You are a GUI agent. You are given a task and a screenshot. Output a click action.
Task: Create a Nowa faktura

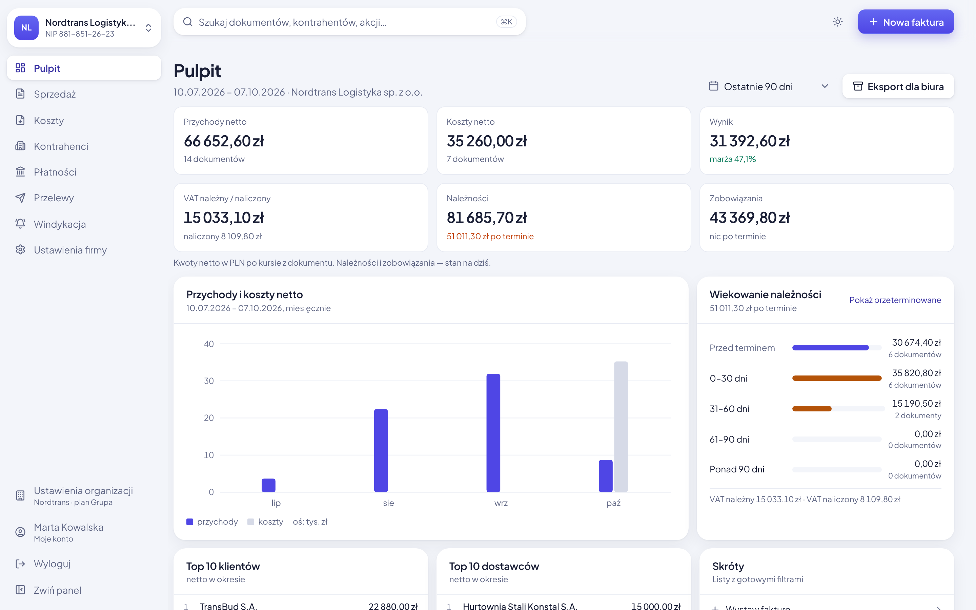click(906, 22)
